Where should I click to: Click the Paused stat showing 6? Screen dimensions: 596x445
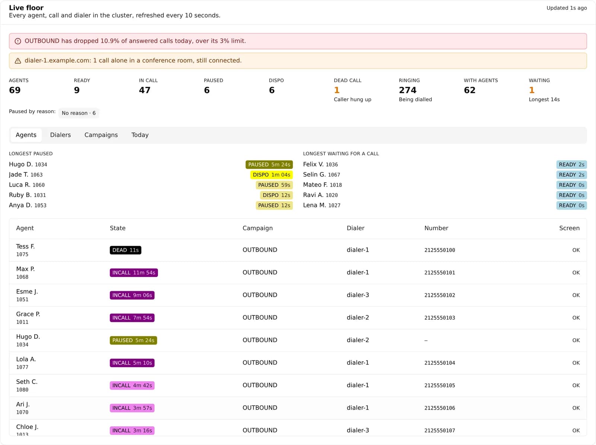pos(213,86)
